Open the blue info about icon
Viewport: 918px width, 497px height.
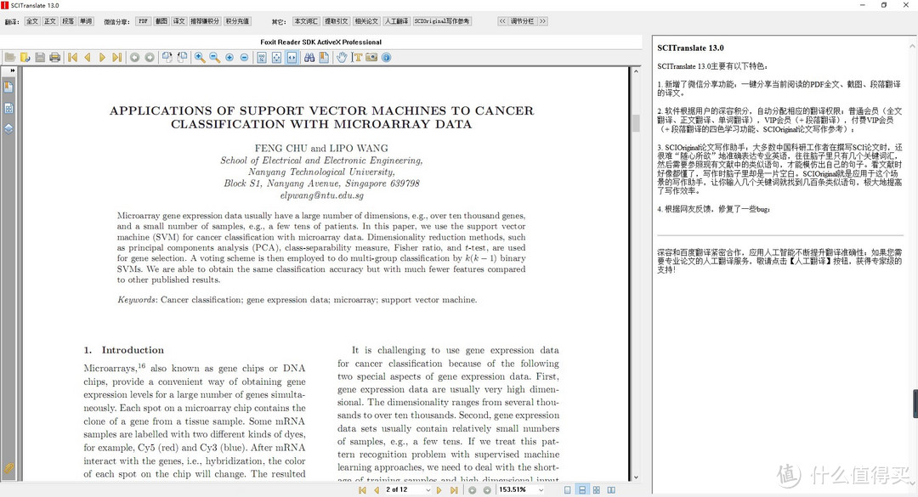[387, 58]
